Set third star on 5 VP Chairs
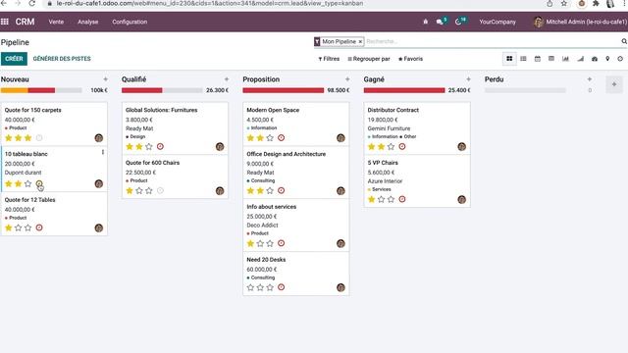 tap(391, 199)
